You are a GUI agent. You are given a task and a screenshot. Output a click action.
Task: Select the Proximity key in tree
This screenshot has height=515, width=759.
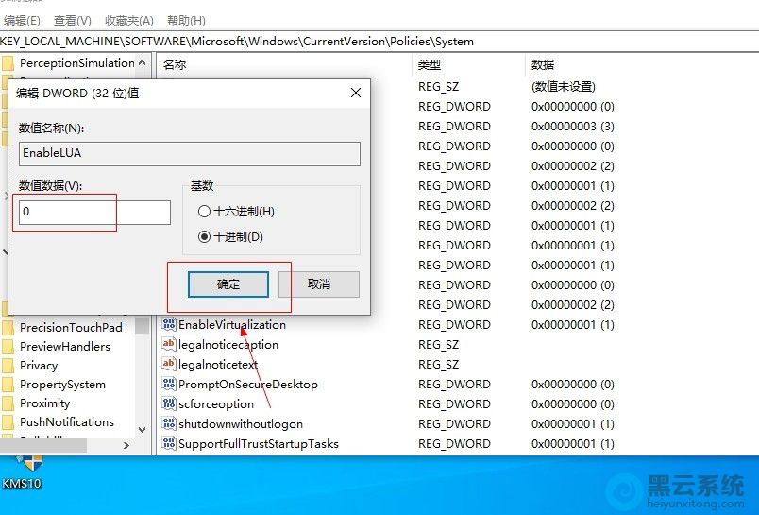tap(44, 403)
